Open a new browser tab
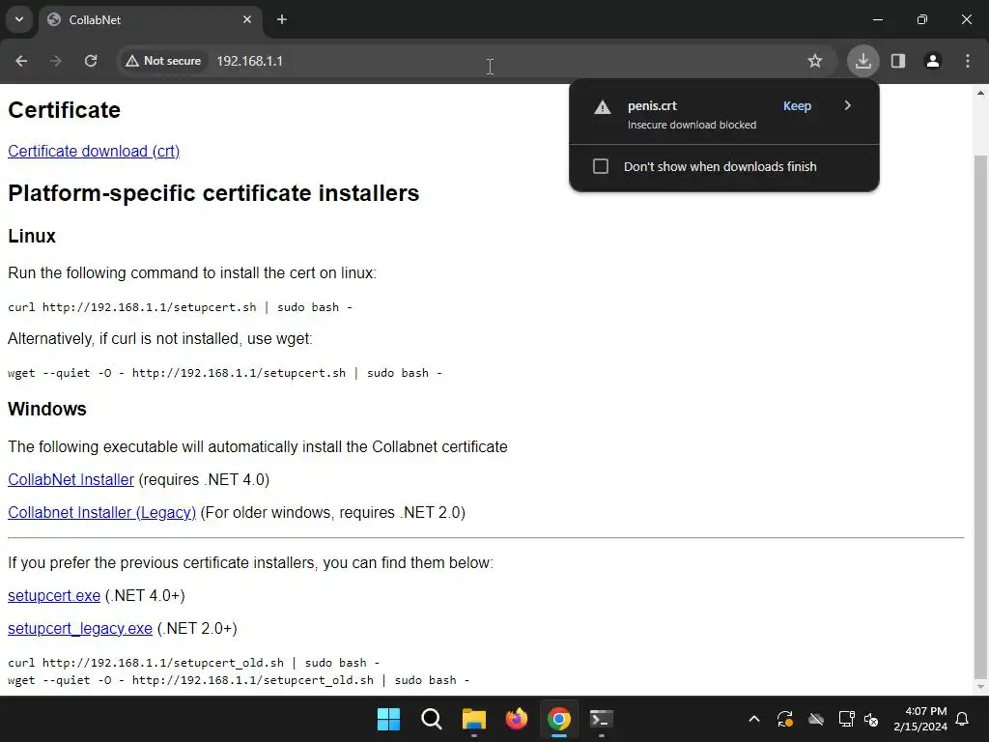The height and width of the screenshot is (742, 989). [x=282, y=19]
